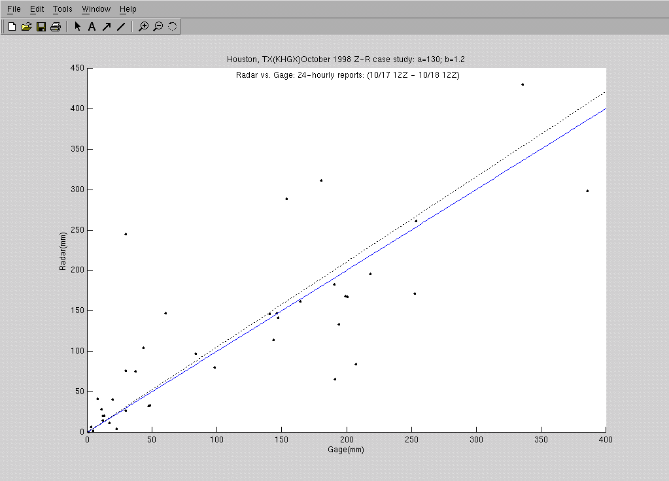Click the 'Radar(mm)' y-axis label
The image size is (669, 481).
[x=63, y=251]
